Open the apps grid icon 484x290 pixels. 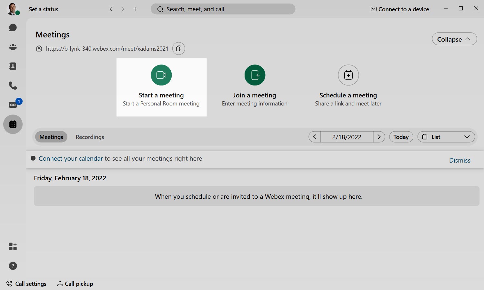[13, 246]
